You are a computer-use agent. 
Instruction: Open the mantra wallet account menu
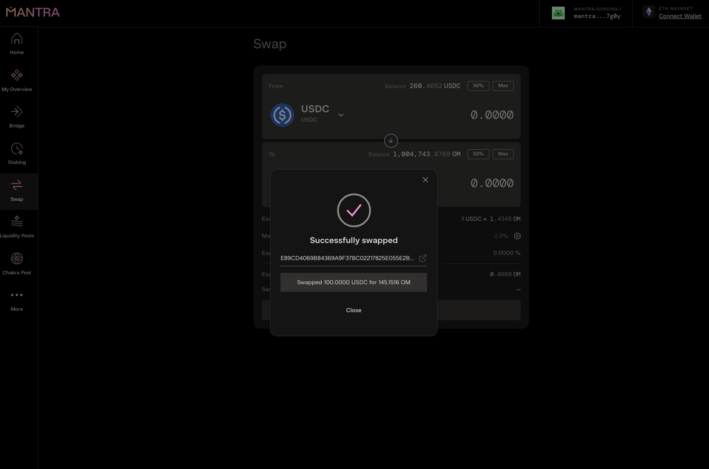[587, 13]
